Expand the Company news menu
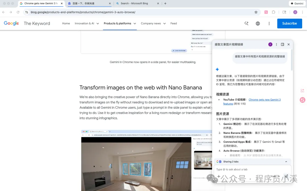Viewport: 307px width, 191px height. [x=153, y=23]
